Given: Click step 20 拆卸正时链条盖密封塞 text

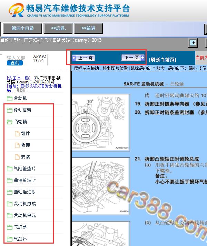Looking at the screenshot, I should 171,112.
